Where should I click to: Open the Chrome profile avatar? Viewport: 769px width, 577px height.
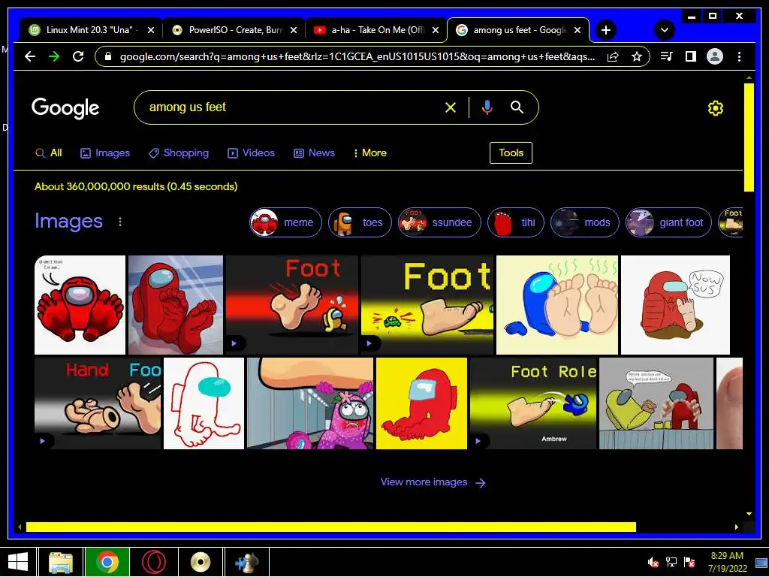715,56
